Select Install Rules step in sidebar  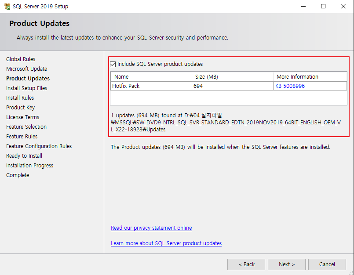pyautogui.click(x=20, y=98)
